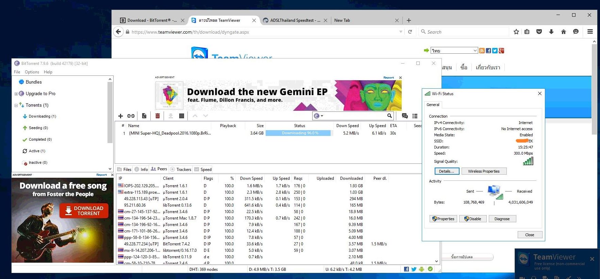
Task: Click the green network status check icon
Action: (x=430, y=269)
